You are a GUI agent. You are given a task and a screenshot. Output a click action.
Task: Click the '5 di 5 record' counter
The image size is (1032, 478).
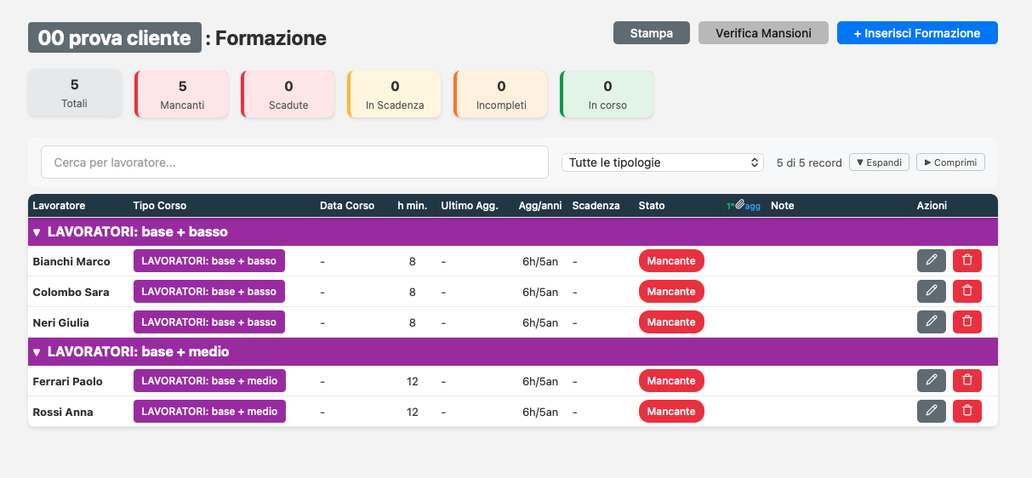809,162
